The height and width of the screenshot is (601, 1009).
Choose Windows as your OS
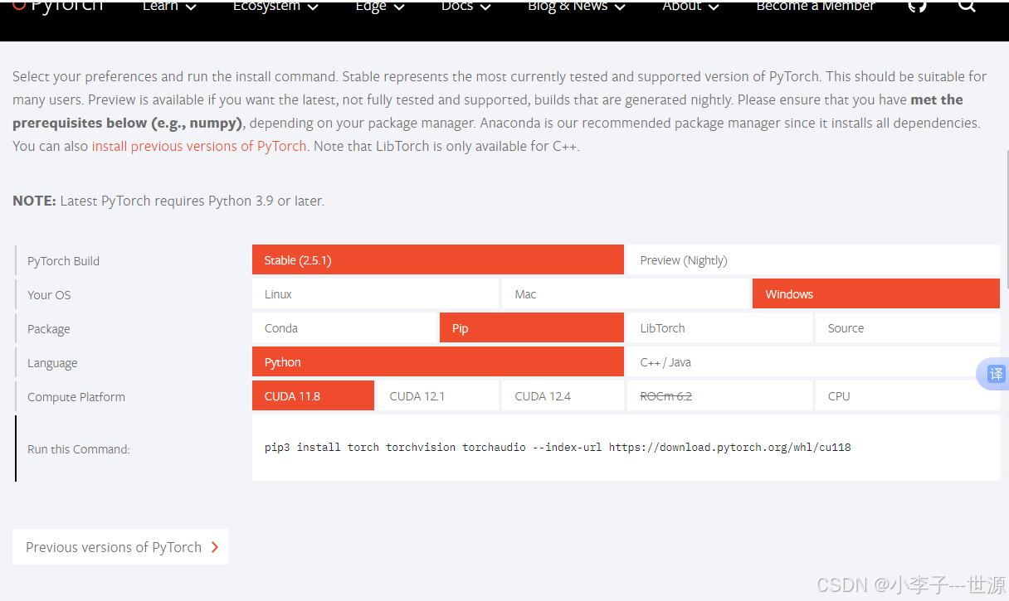[x=876, y=293]
